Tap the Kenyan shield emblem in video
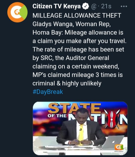Image resolution: width=135 pixels, height=157 pixels. (112, 119)
